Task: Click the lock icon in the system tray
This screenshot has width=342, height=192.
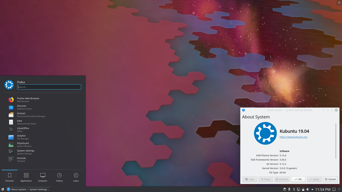Action: click(303, 189)
